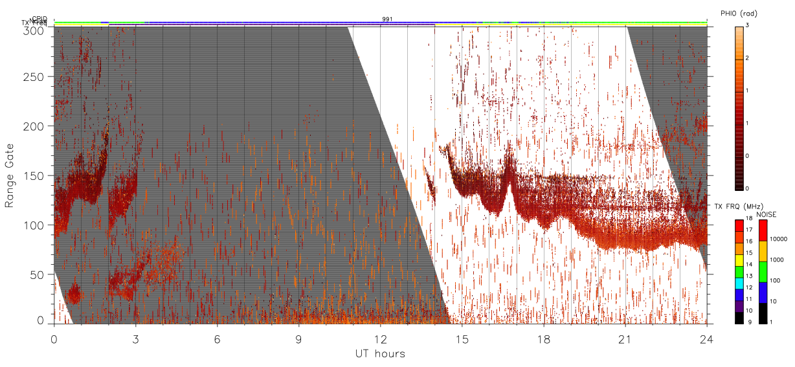Click the PHI0 color bar label '2'
This screenshot has width=795, height=367.
[747, 59]
